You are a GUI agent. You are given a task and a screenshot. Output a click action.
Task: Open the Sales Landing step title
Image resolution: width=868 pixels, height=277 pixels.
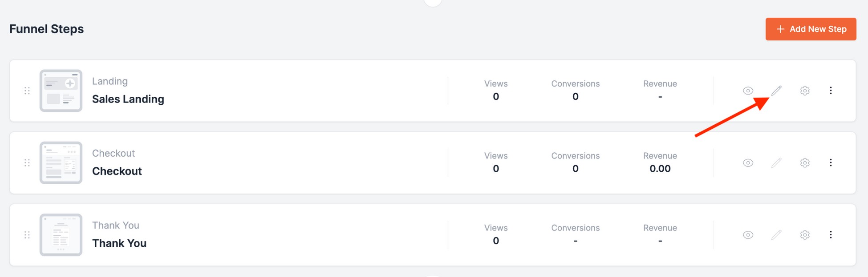[128, 99]
